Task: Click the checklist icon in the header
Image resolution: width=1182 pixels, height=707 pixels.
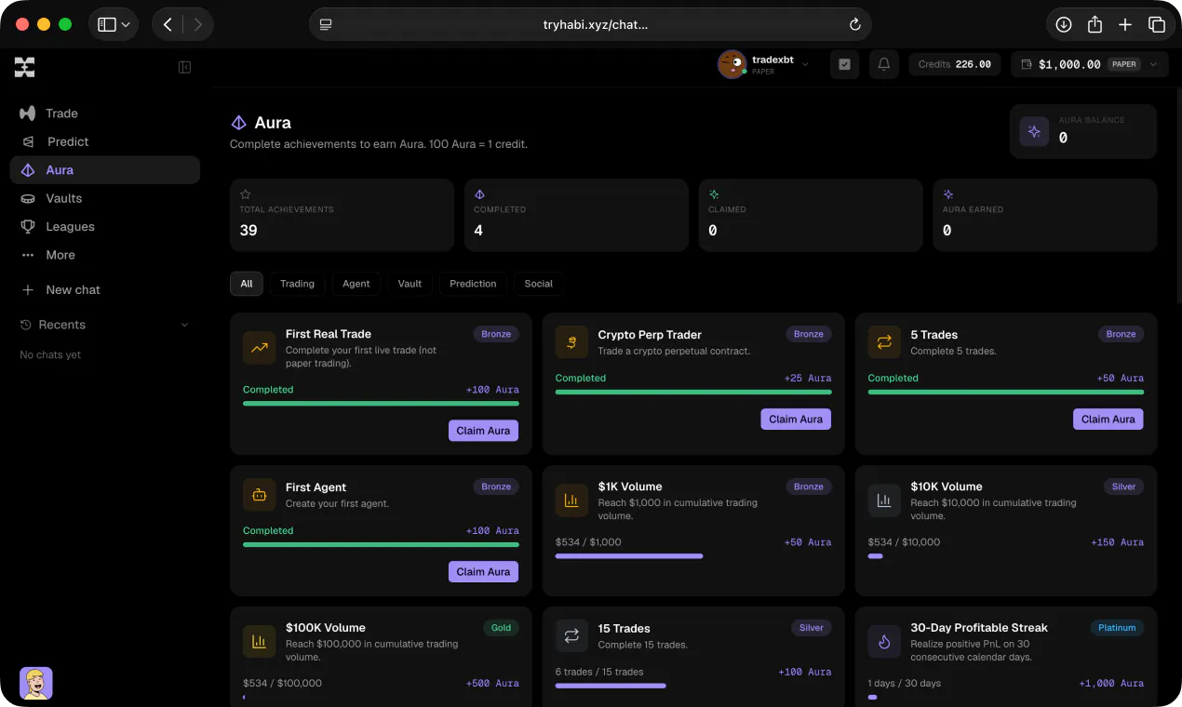Action: 844,64
